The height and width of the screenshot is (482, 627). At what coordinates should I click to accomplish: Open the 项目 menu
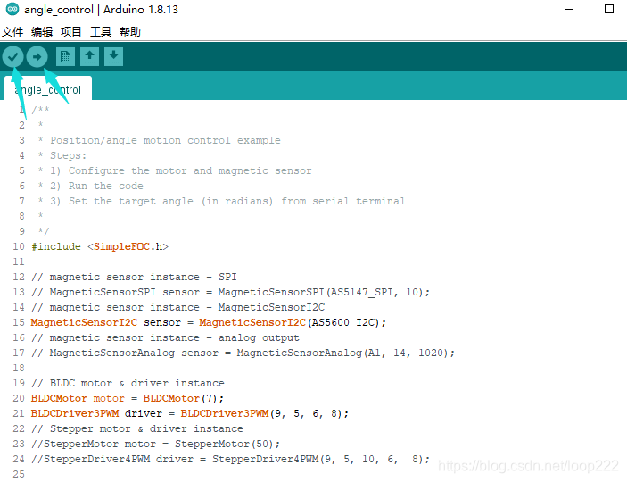71,31
